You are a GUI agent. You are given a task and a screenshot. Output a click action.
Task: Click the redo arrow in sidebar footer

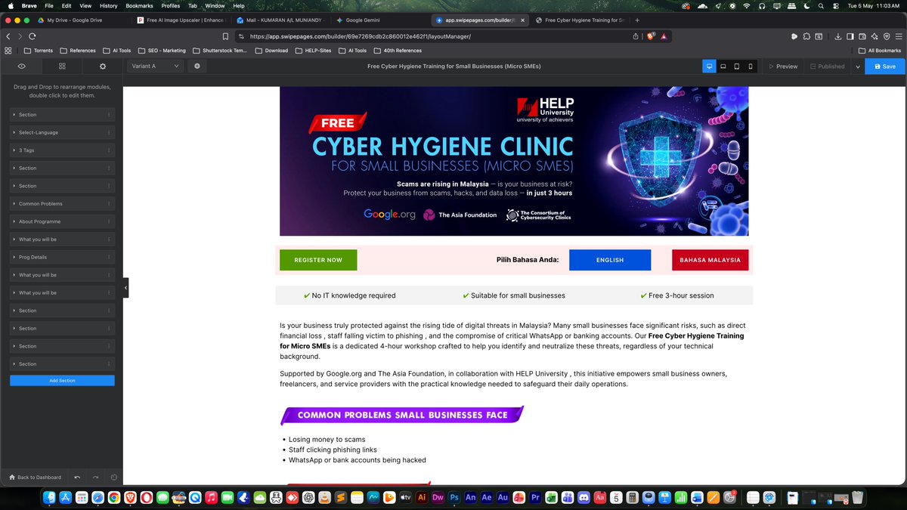point(95,478)
